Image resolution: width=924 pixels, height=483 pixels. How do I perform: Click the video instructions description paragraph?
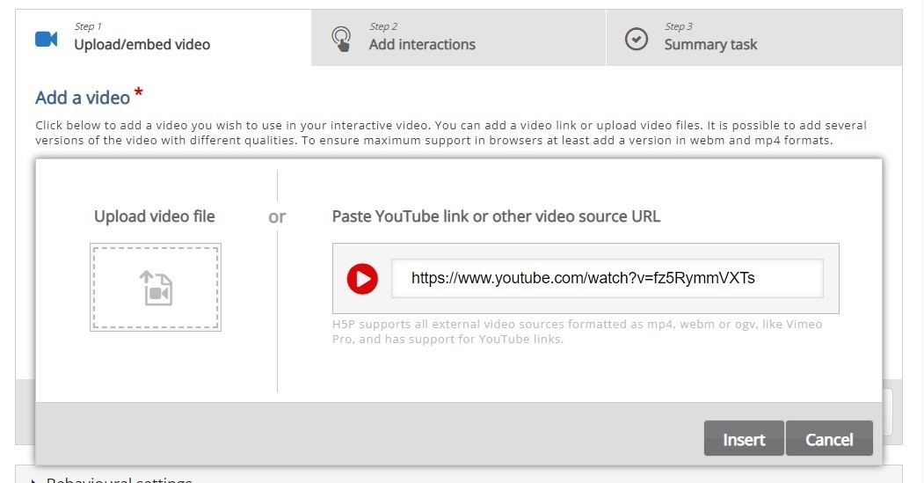click(451, 133)
